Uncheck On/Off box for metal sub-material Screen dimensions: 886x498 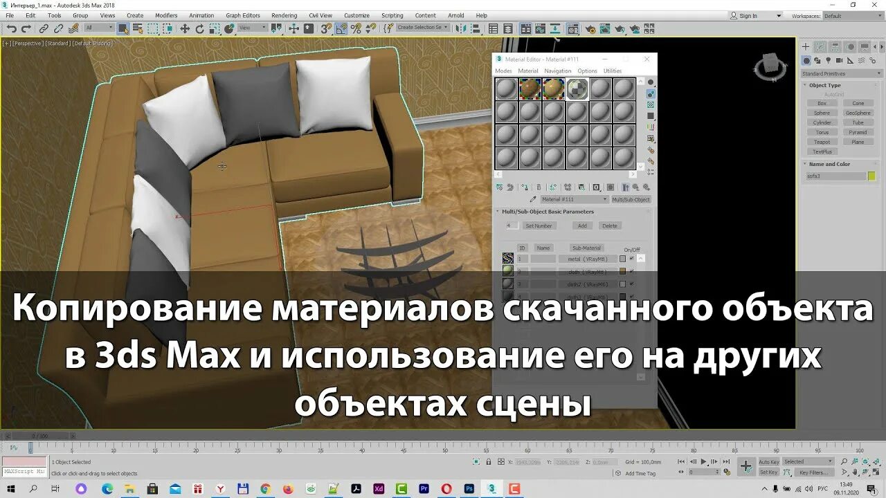pos(631,259)
